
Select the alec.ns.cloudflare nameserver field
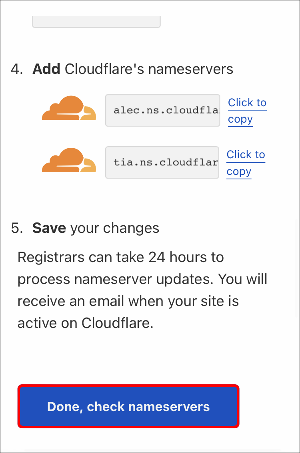pyautogui.click(x=162, y=110)
